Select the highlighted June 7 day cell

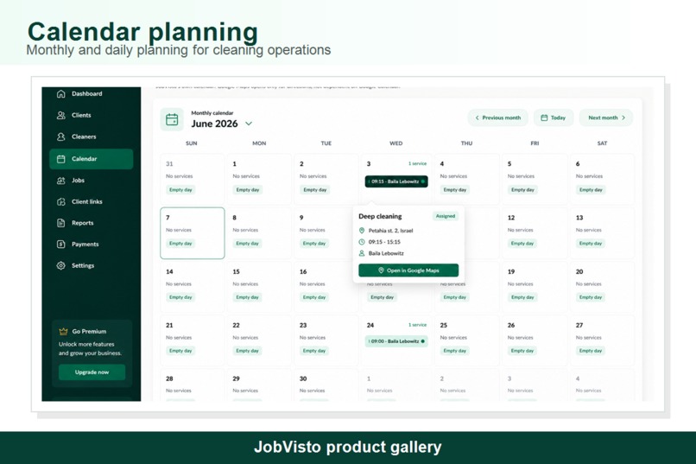(193, 233)
